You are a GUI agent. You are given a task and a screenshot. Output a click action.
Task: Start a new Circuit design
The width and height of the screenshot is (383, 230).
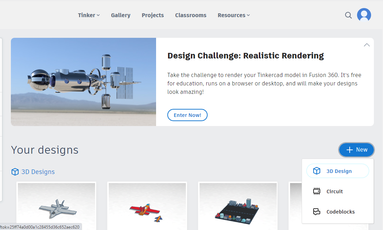point(334,191)
